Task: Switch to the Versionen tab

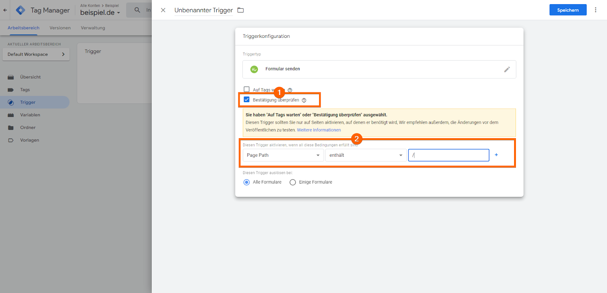Action: coord(60,28)
